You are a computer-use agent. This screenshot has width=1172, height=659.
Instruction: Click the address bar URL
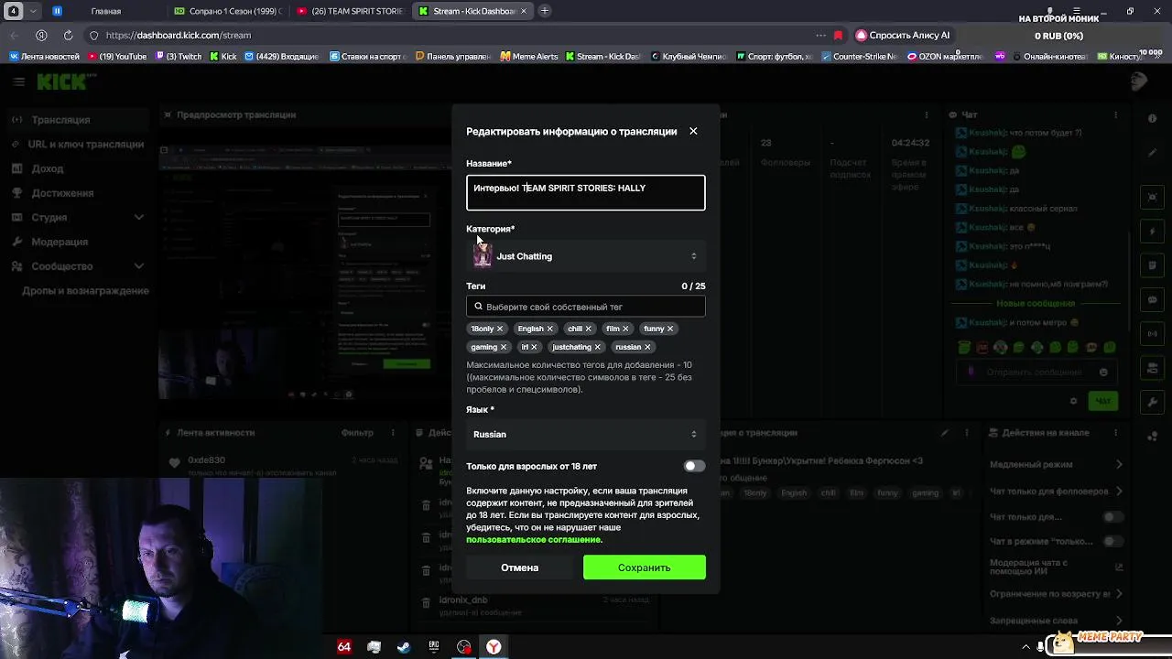179,35
